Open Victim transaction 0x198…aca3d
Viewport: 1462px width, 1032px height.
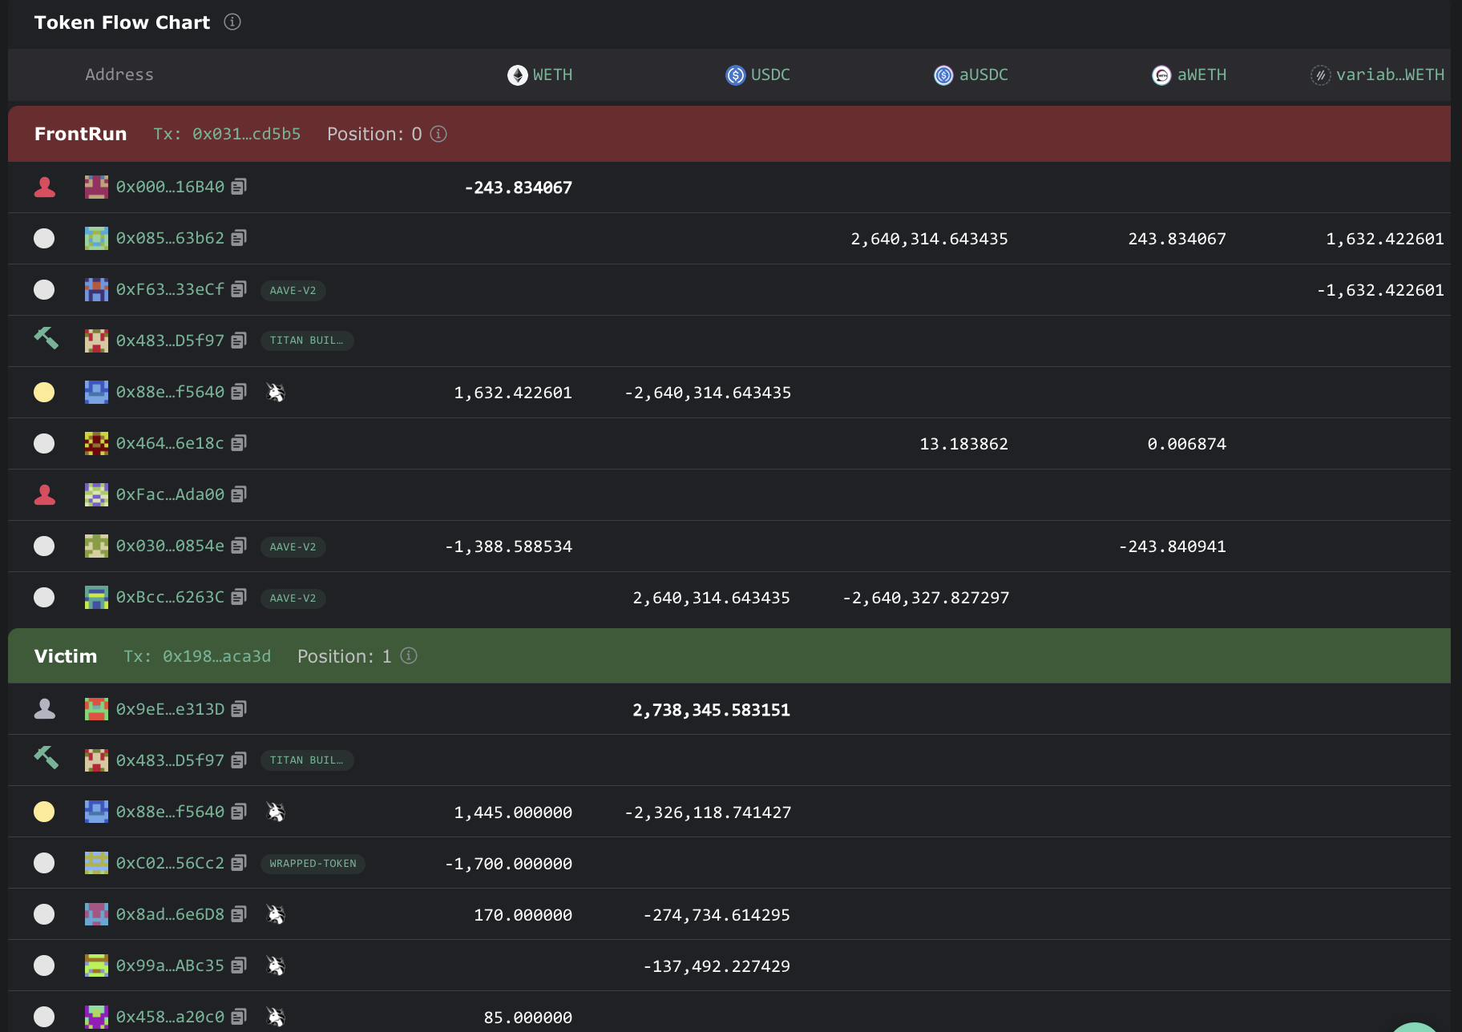click(216, 656)
